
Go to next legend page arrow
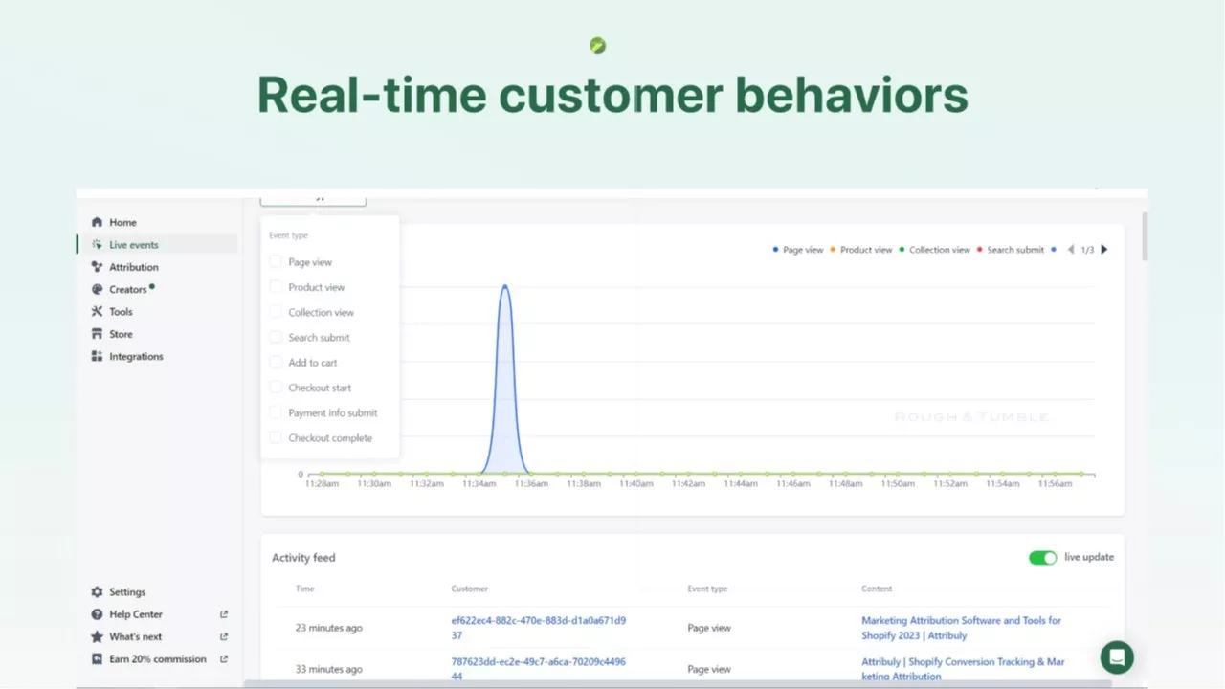tap(1104, 250)
